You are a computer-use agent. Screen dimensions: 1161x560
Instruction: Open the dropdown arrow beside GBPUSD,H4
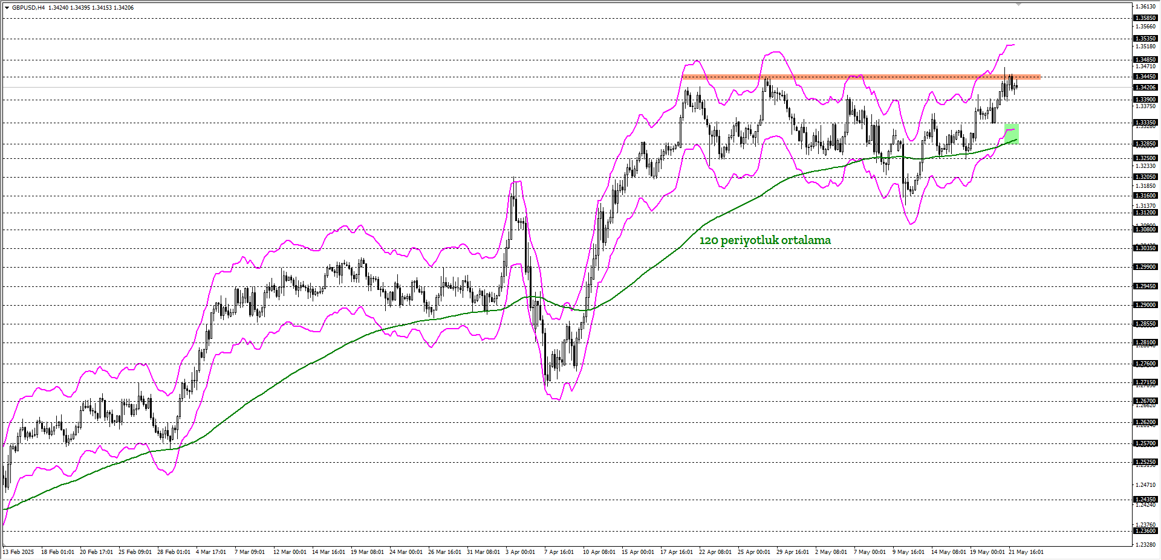[x=7, y=8]
